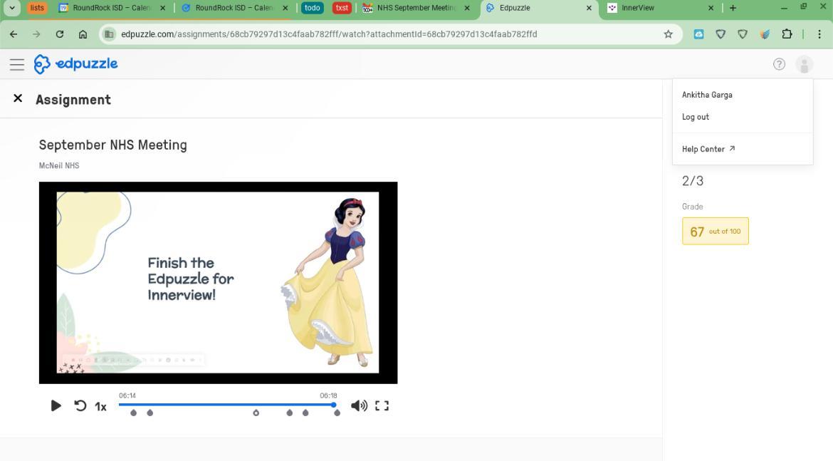Mute the video volume icon
The width and height of the screenshot is (833, 461).
[x=359, y=405]
